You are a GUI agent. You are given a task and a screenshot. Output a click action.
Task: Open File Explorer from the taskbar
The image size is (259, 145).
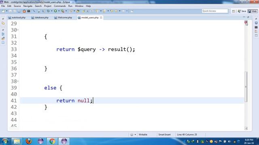click(x=17, y=141)
